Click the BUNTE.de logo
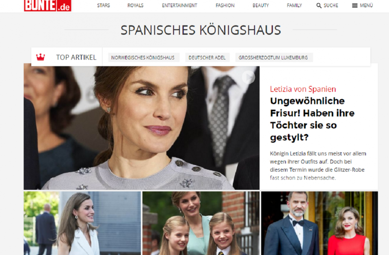 [48, 5]
